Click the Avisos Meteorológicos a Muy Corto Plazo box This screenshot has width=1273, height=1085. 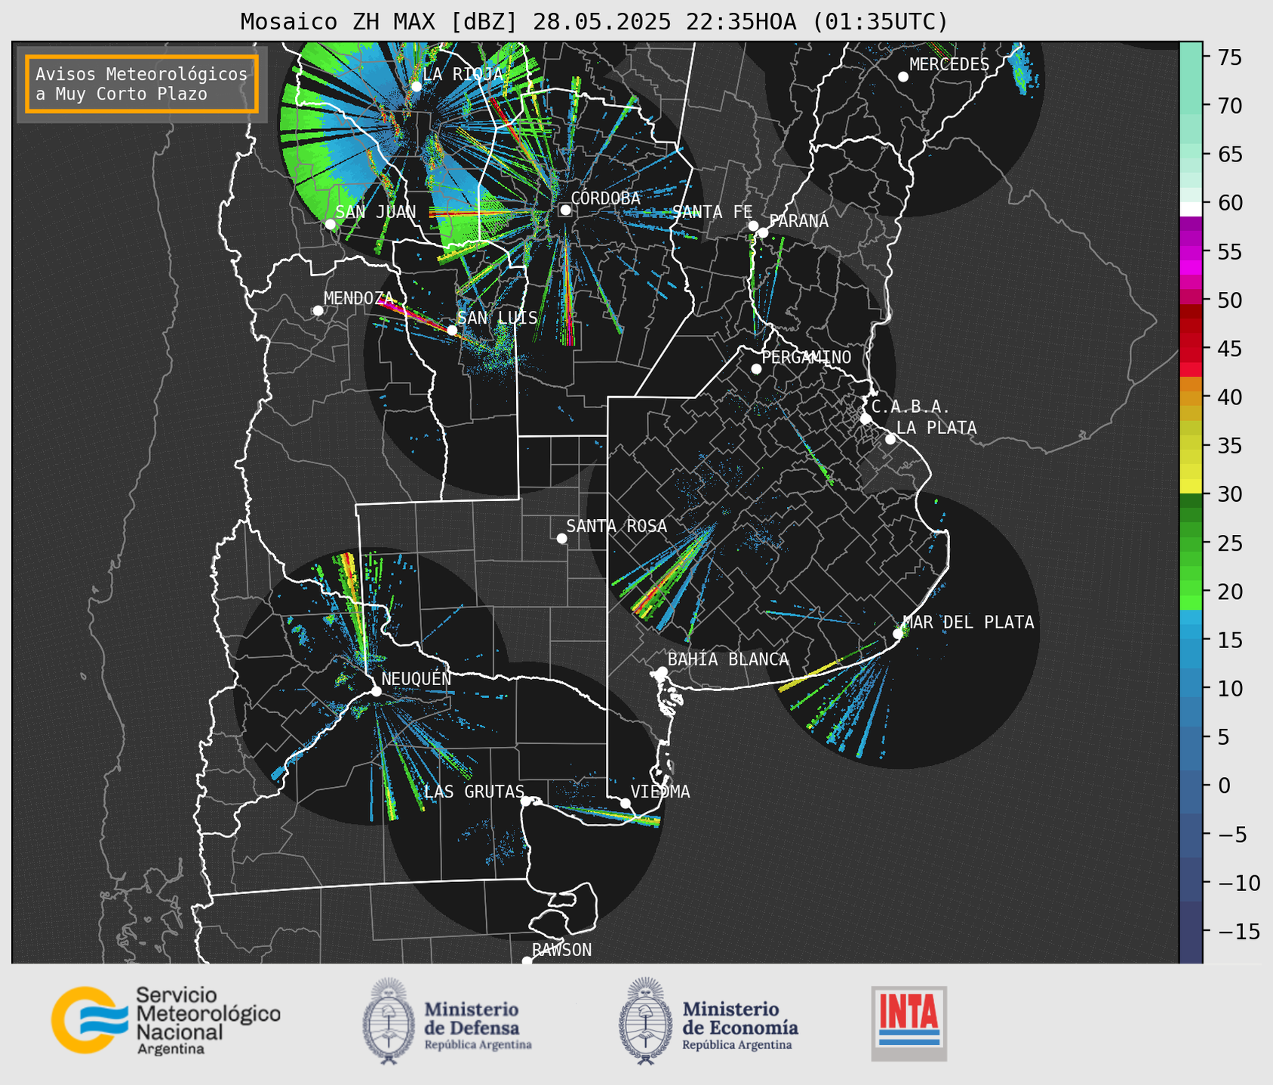click(x=142, y=84)
